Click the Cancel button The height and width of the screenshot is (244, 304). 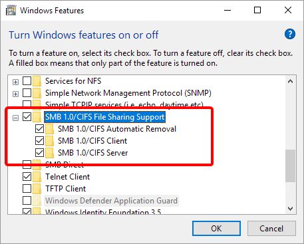pyautogui.click(x=271, y=229)
